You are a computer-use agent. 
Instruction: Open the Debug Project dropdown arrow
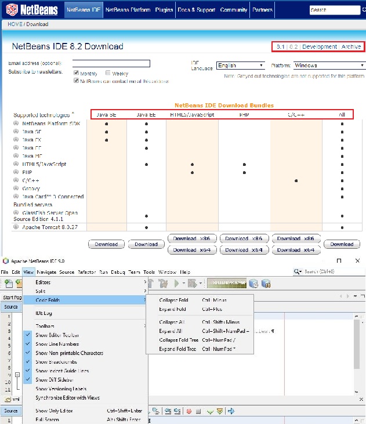[x=201, y=284]
